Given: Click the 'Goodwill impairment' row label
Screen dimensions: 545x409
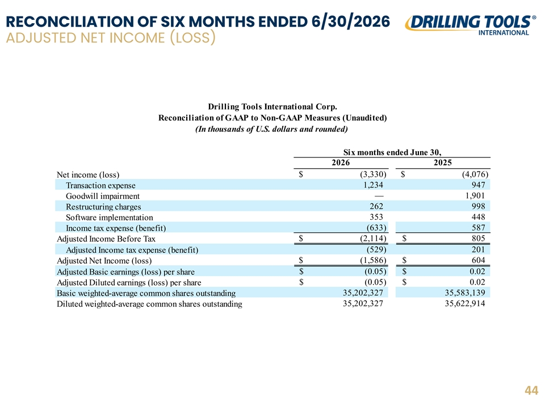Looking at the screenshot, I should pos(103,196).
